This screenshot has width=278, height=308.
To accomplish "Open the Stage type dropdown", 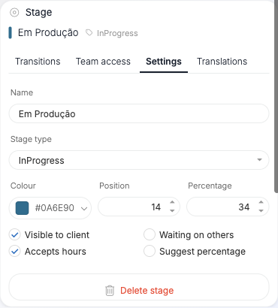I will tap(139, 160).
